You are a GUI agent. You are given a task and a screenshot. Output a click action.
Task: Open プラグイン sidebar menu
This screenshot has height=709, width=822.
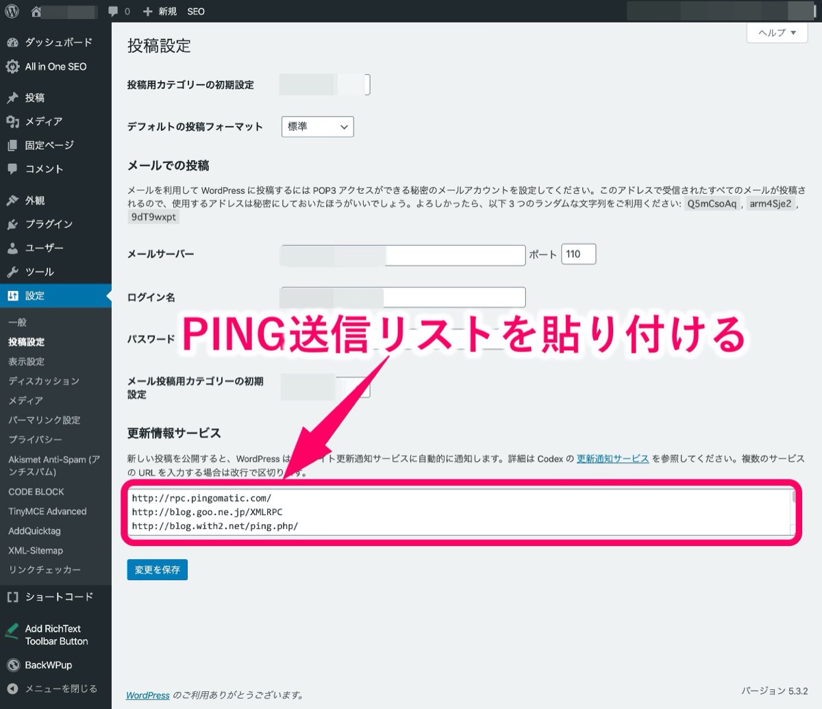49,224
